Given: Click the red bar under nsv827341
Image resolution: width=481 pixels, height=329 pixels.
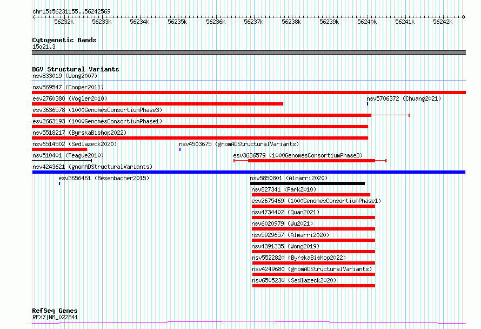Looking at the screenshot, I should [311, 195].
